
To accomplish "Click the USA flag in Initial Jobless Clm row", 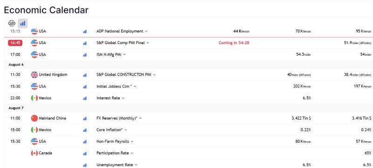I will click(x=34, y=86).
